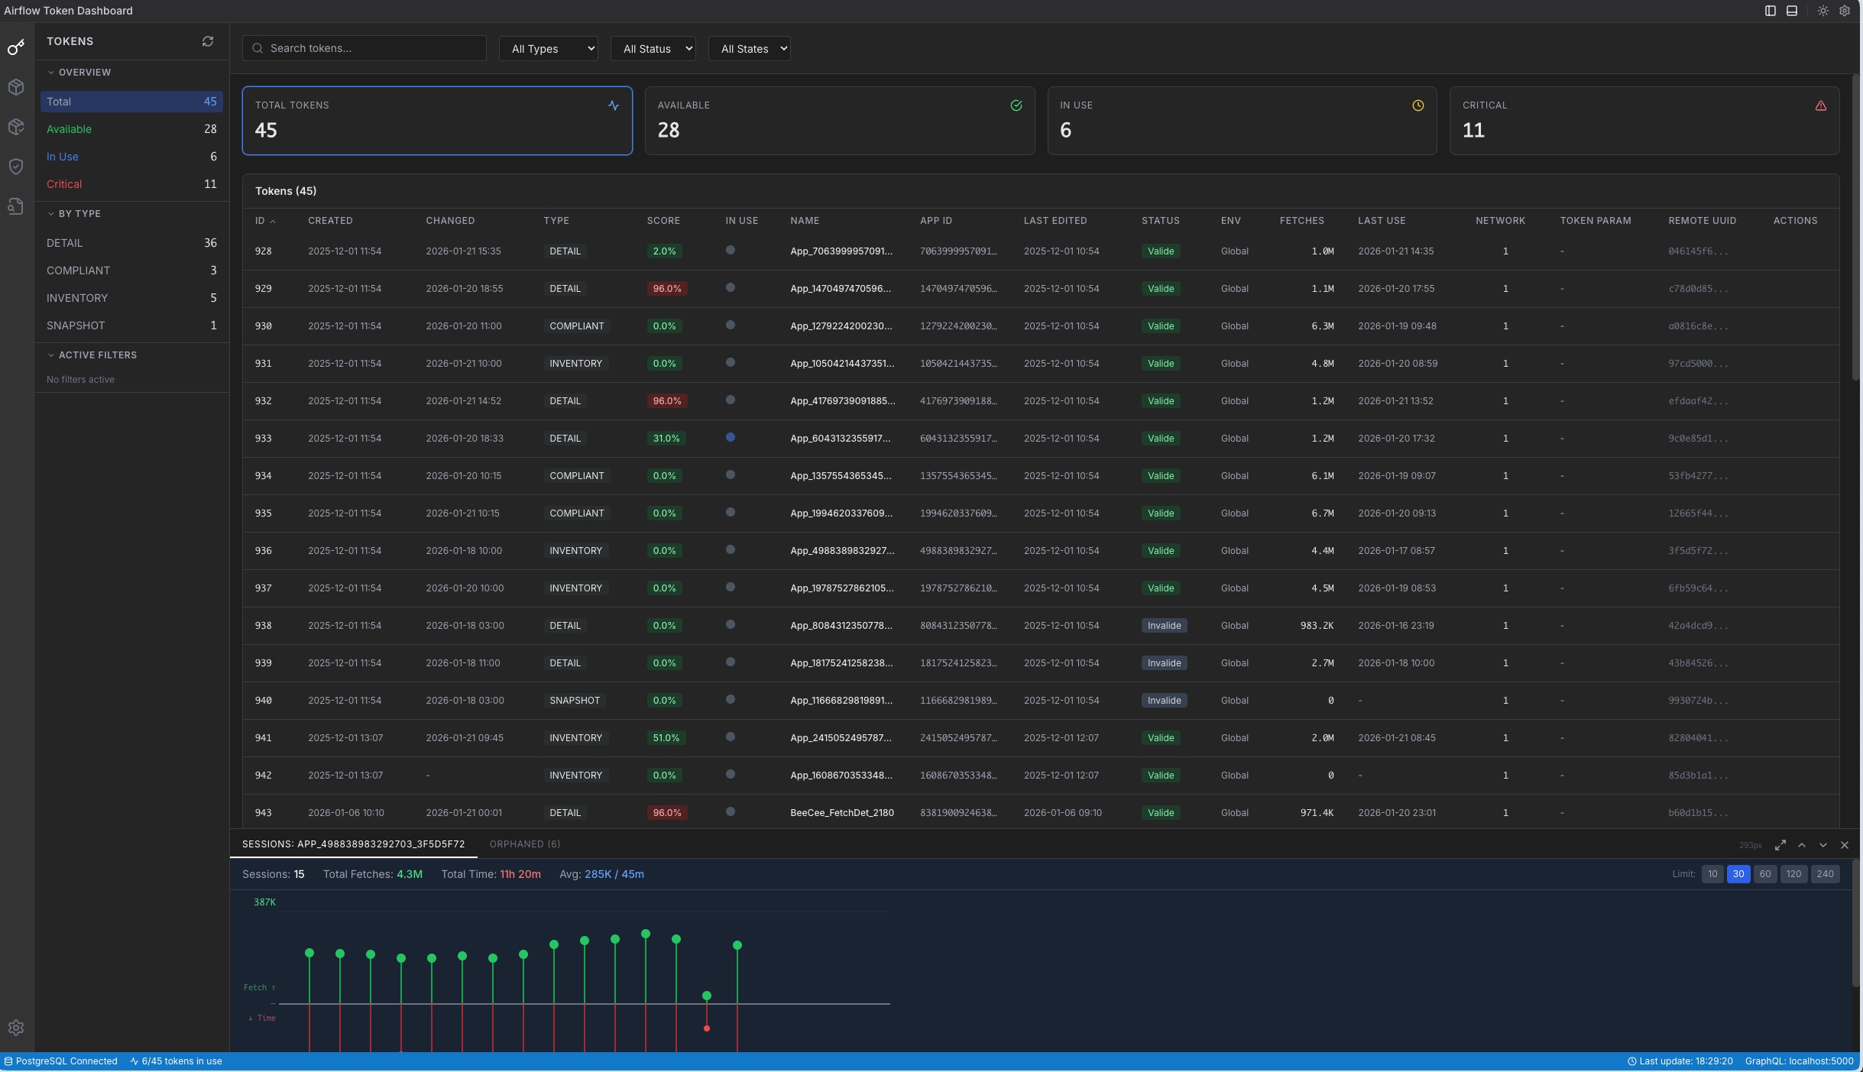Switch to the Orphaned (6) tab
1863x1072 pixels.
click(x=524, y=844)
